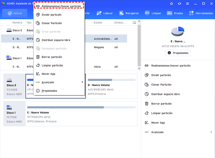Click the refresh icon in the title bar
The image size is (215, 158).
(179, 4)
